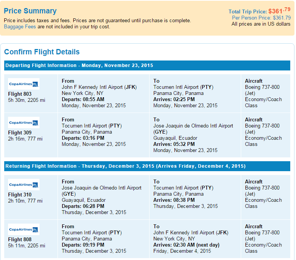Click the Copa Airlines logo for Flight 808
Screen dimensions: 296x260
tap(24, 229)
